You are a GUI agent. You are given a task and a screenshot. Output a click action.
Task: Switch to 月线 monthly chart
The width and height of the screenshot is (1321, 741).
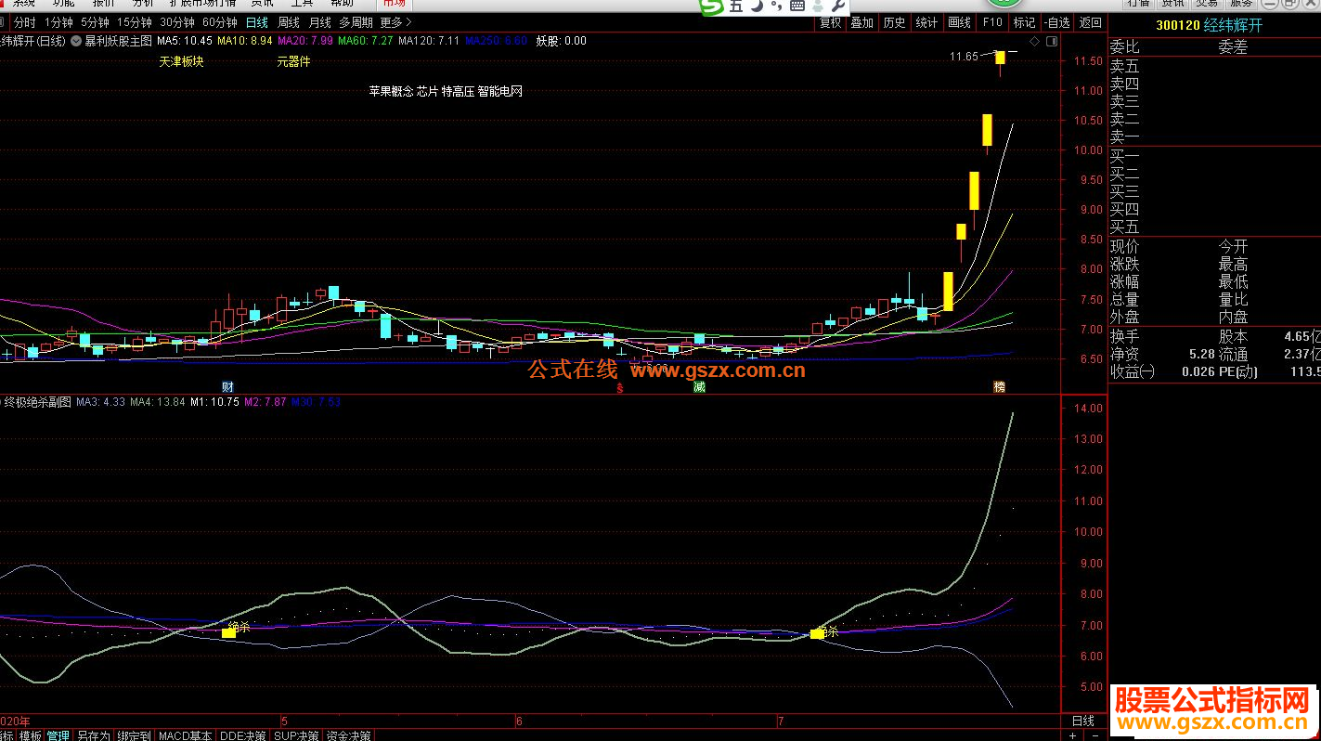click(x=319, y=22)
